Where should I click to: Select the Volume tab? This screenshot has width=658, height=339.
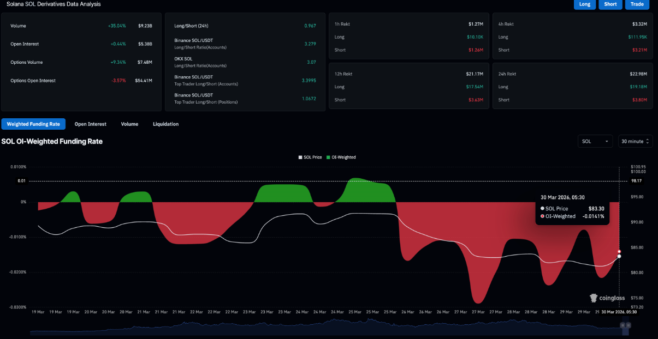pyautogui.click(x=129, y=124)
